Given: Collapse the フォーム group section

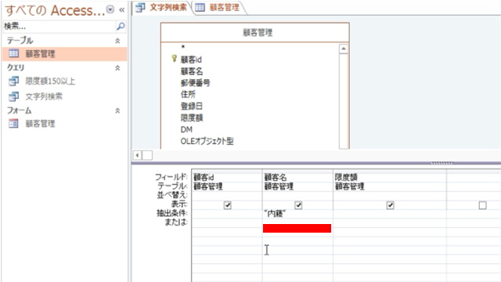Looking at the screenshot, I should point(117,110).
